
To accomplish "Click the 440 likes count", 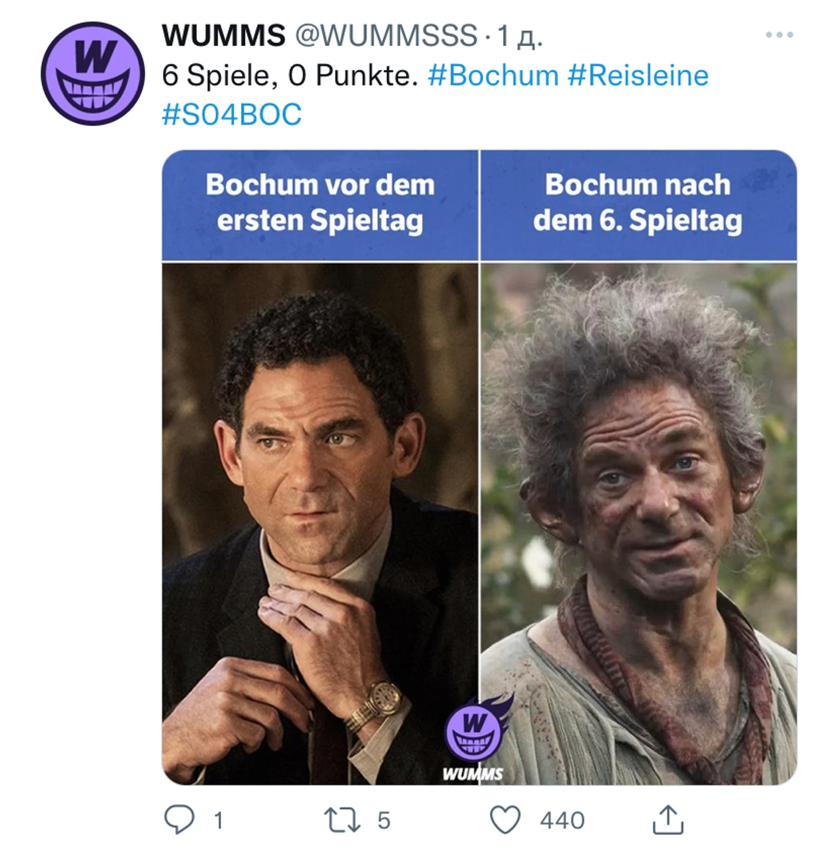I will pos(562,820).
